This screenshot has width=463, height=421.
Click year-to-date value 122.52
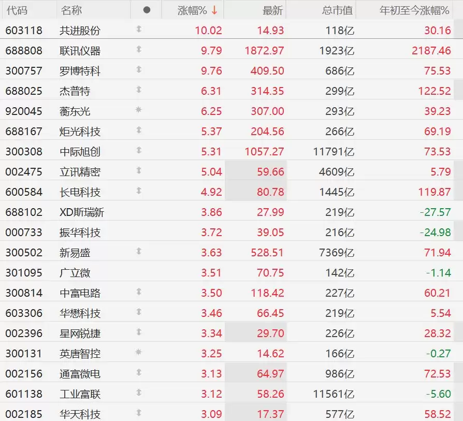tap(435, 91)
